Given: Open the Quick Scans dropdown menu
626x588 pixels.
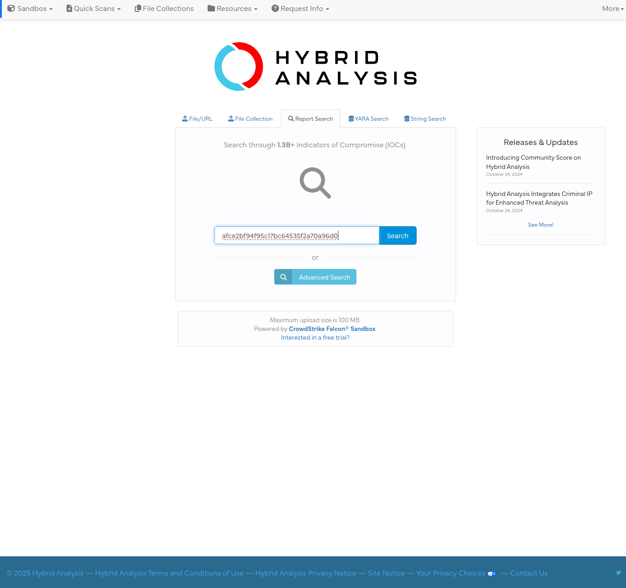Looking at the screenshot, I should point(94,9).
